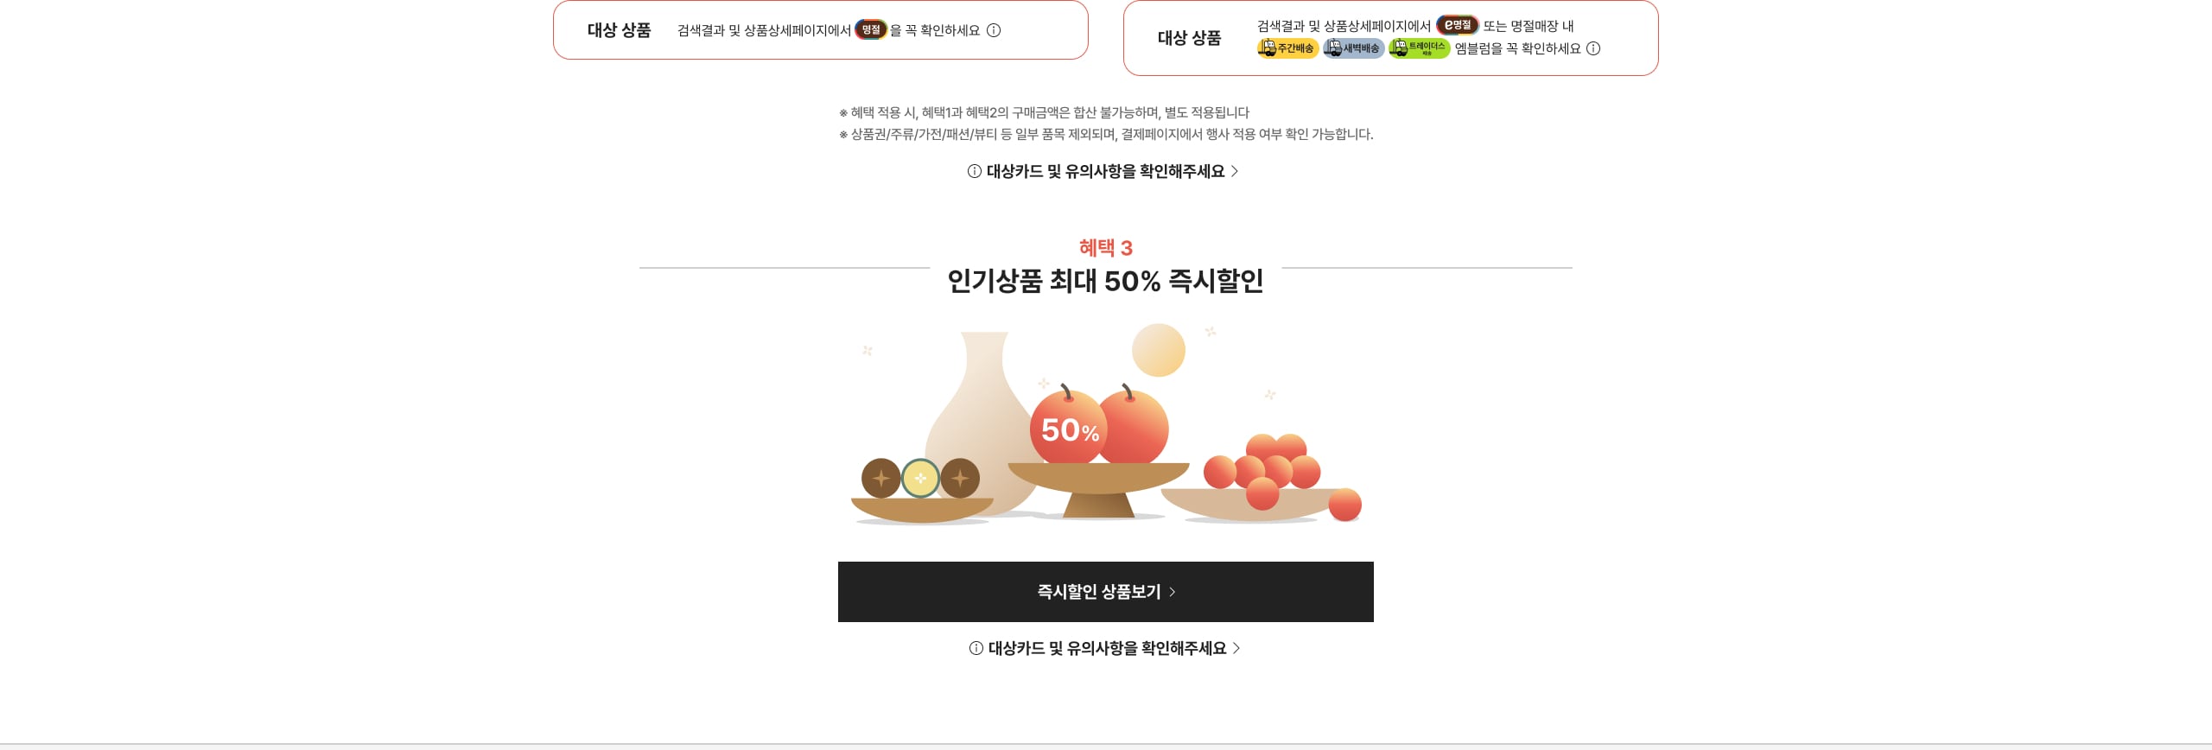
Task: Click the arrow on 즉시할인 상품보기 button
Action: click(x=1173, y=592)
